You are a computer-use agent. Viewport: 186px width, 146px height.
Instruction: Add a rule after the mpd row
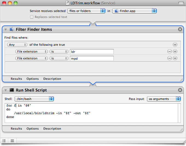coord(175,58)
